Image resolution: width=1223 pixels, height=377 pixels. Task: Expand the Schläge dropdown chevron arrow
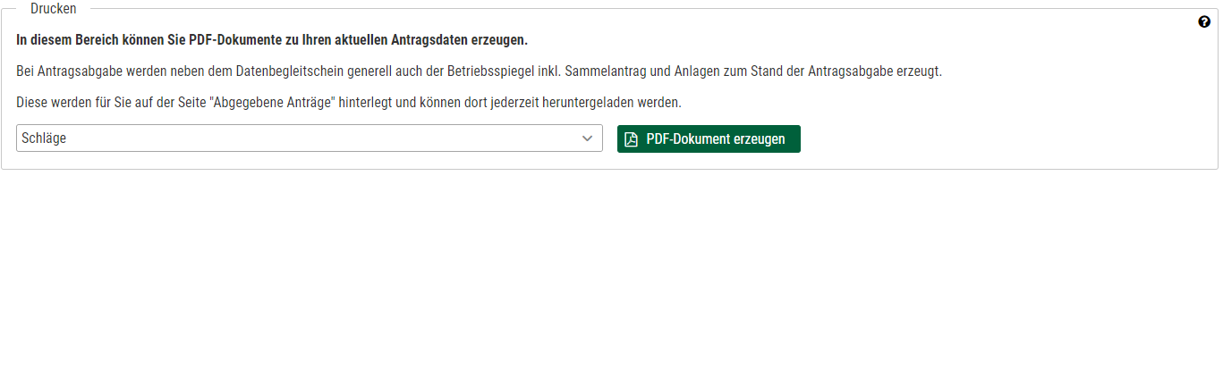pos(588,138)
